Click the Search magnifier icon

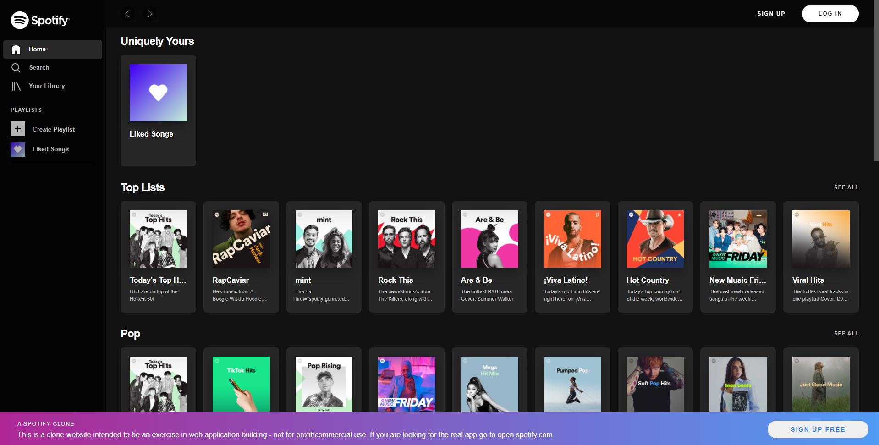pyautogui.click(x=16, y=68)
